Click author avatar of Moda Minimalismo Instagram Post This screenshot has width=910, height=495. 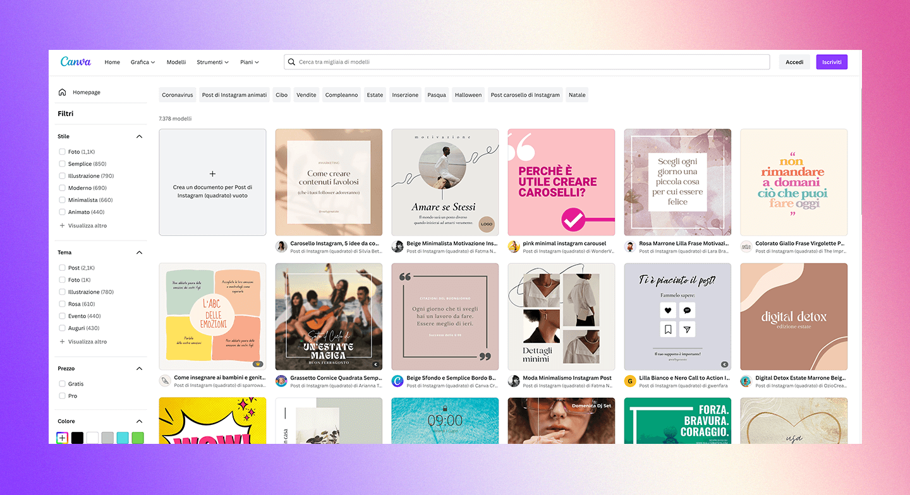(x=514, y=381)
